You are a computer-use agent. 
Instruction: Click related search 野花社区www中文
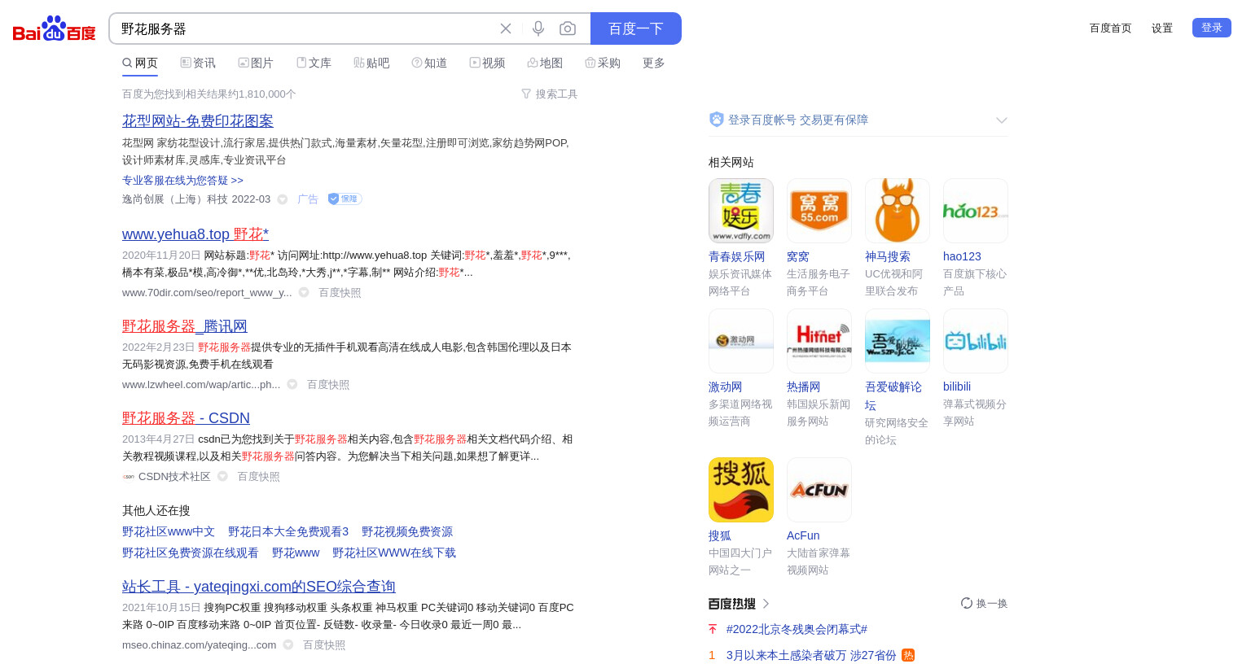pos(169,531)
